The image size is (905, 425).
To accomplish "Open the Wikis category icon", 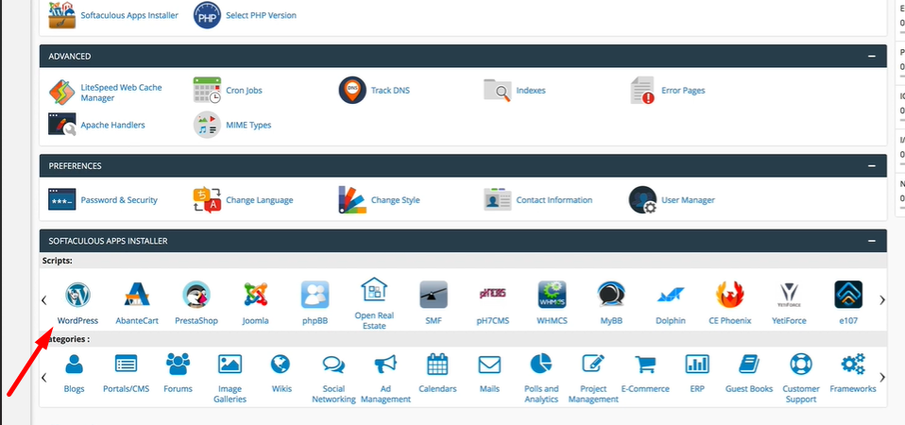I will tap(281, 365).
